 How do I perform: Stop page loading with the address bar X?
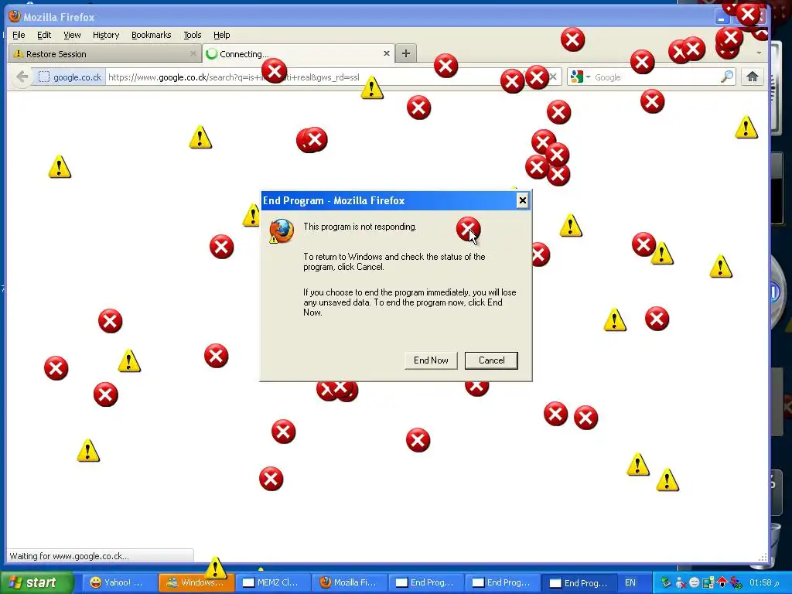click(x=553, y=77)
